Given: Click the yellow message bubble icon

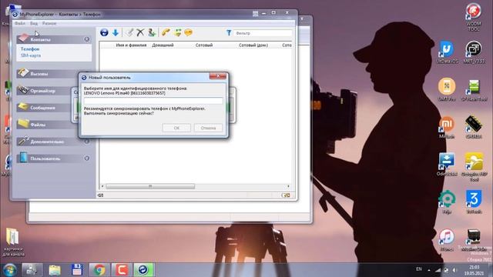Looking at the screenshot, I should [x=188, y=32].
